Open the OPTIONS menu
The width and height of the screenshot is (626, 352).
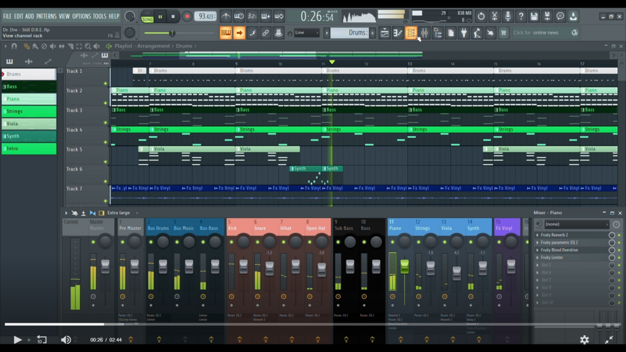pos(82,16)
